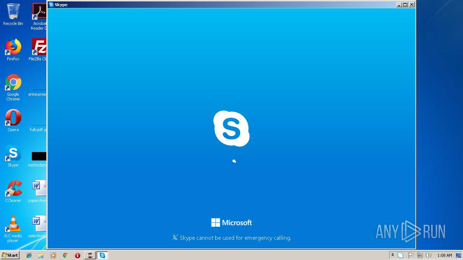Minimize the Skype window
Screen dimensions: 463x260
(x=399, y=5)
